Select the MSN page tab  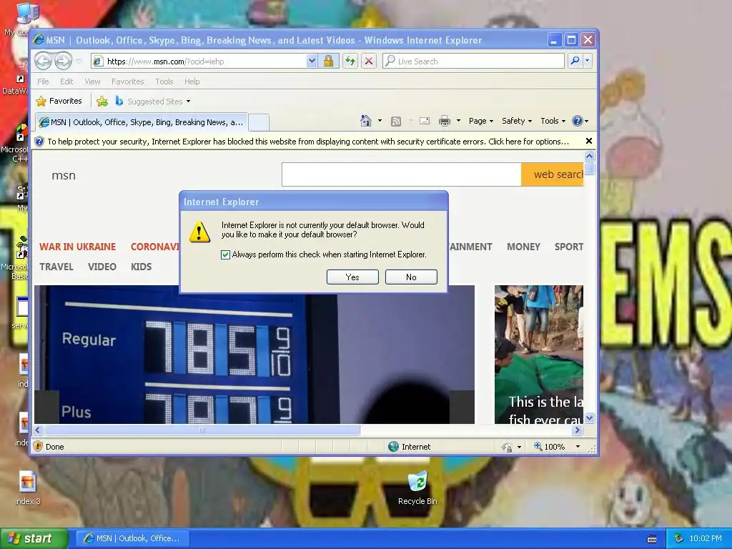(x=142, y=122)
